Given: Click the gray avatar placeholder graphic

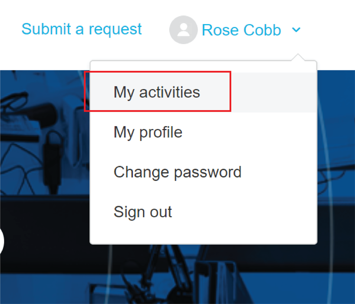Looking at the screenshot, I should 183,30.
